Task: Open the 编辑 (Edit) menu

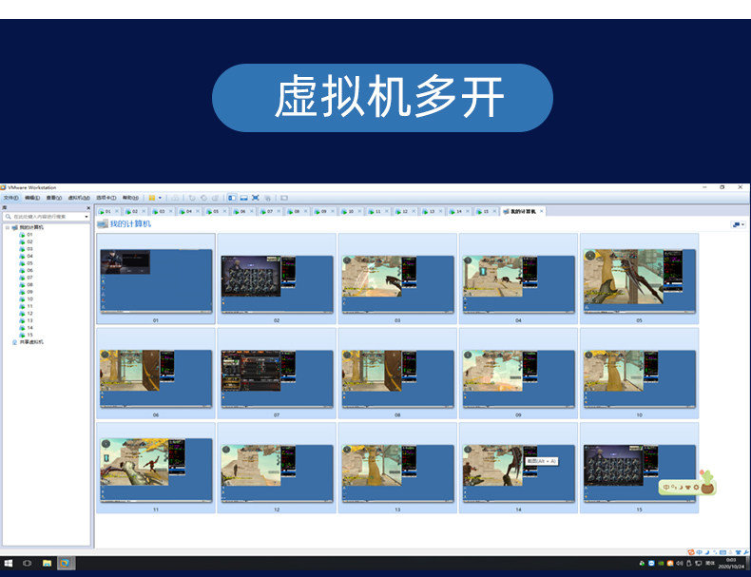Action: pos(32,198)
